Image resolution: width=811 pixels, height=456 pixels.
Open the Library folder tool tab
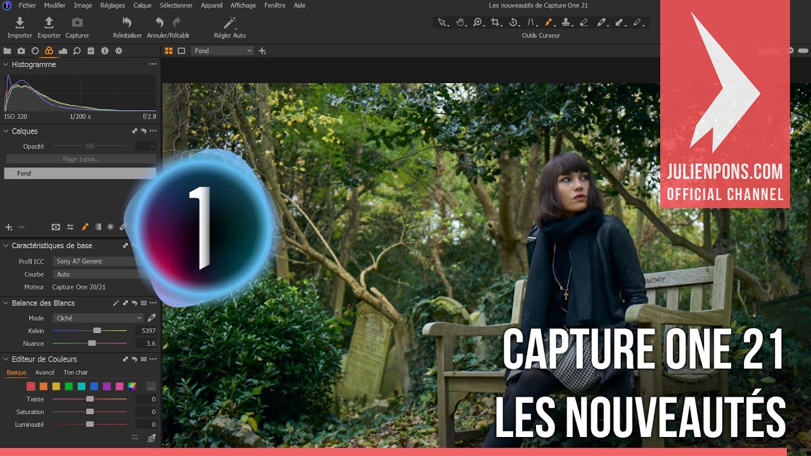point(8,51)
